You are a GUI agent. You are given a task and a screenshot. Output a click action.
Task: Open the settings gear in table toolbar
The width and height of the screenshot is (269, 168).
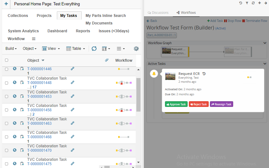[x=136, y=49]
